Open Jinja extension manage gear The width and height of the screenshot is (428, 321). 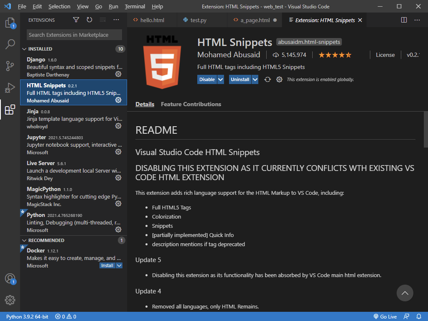pos(118,126)
